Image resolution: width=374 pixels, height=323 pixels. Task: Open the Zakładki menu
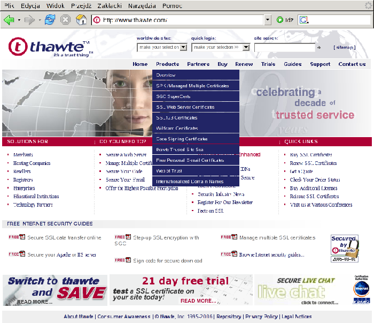(x=110, y=5)
